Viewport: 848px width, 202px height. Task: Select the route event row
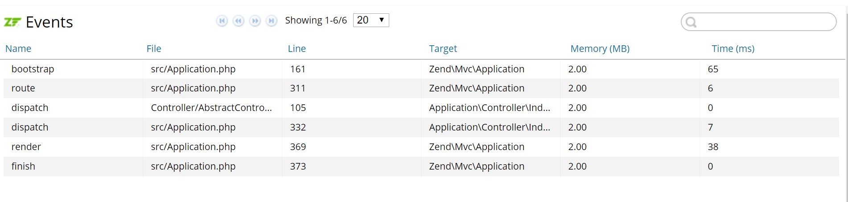pos(421,88)
